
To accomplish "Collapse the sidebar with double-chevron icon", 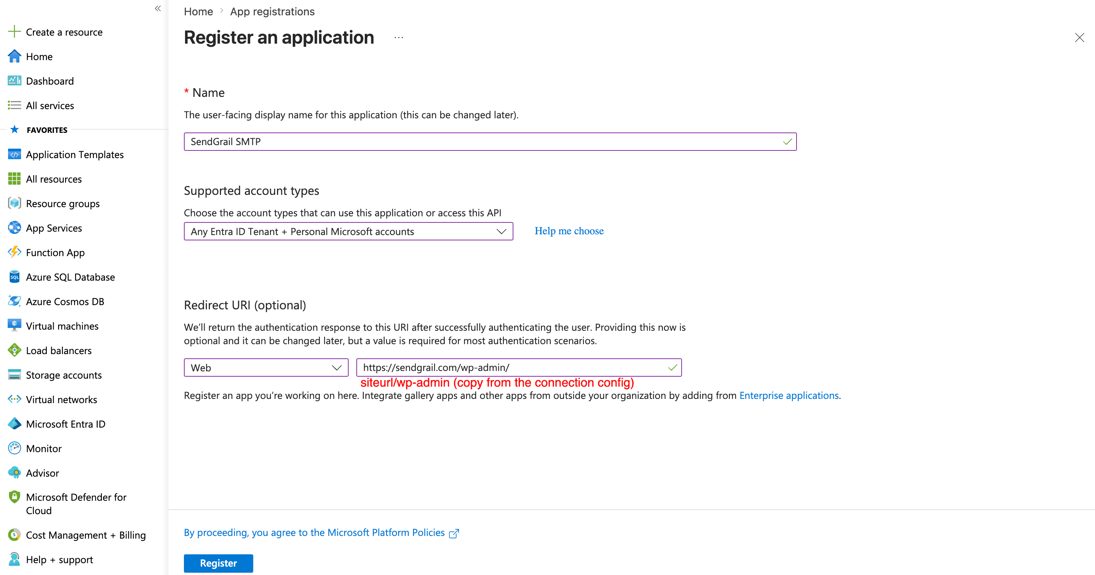I will [158, 8].
